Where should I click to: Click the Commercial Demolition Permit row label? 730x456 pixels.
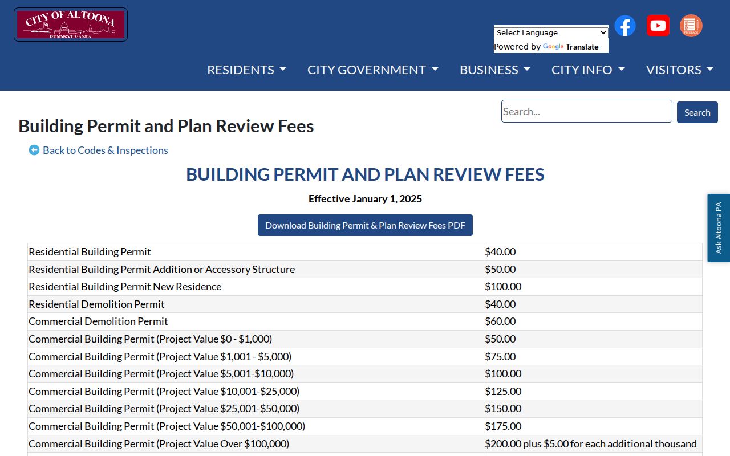point(99,321)
